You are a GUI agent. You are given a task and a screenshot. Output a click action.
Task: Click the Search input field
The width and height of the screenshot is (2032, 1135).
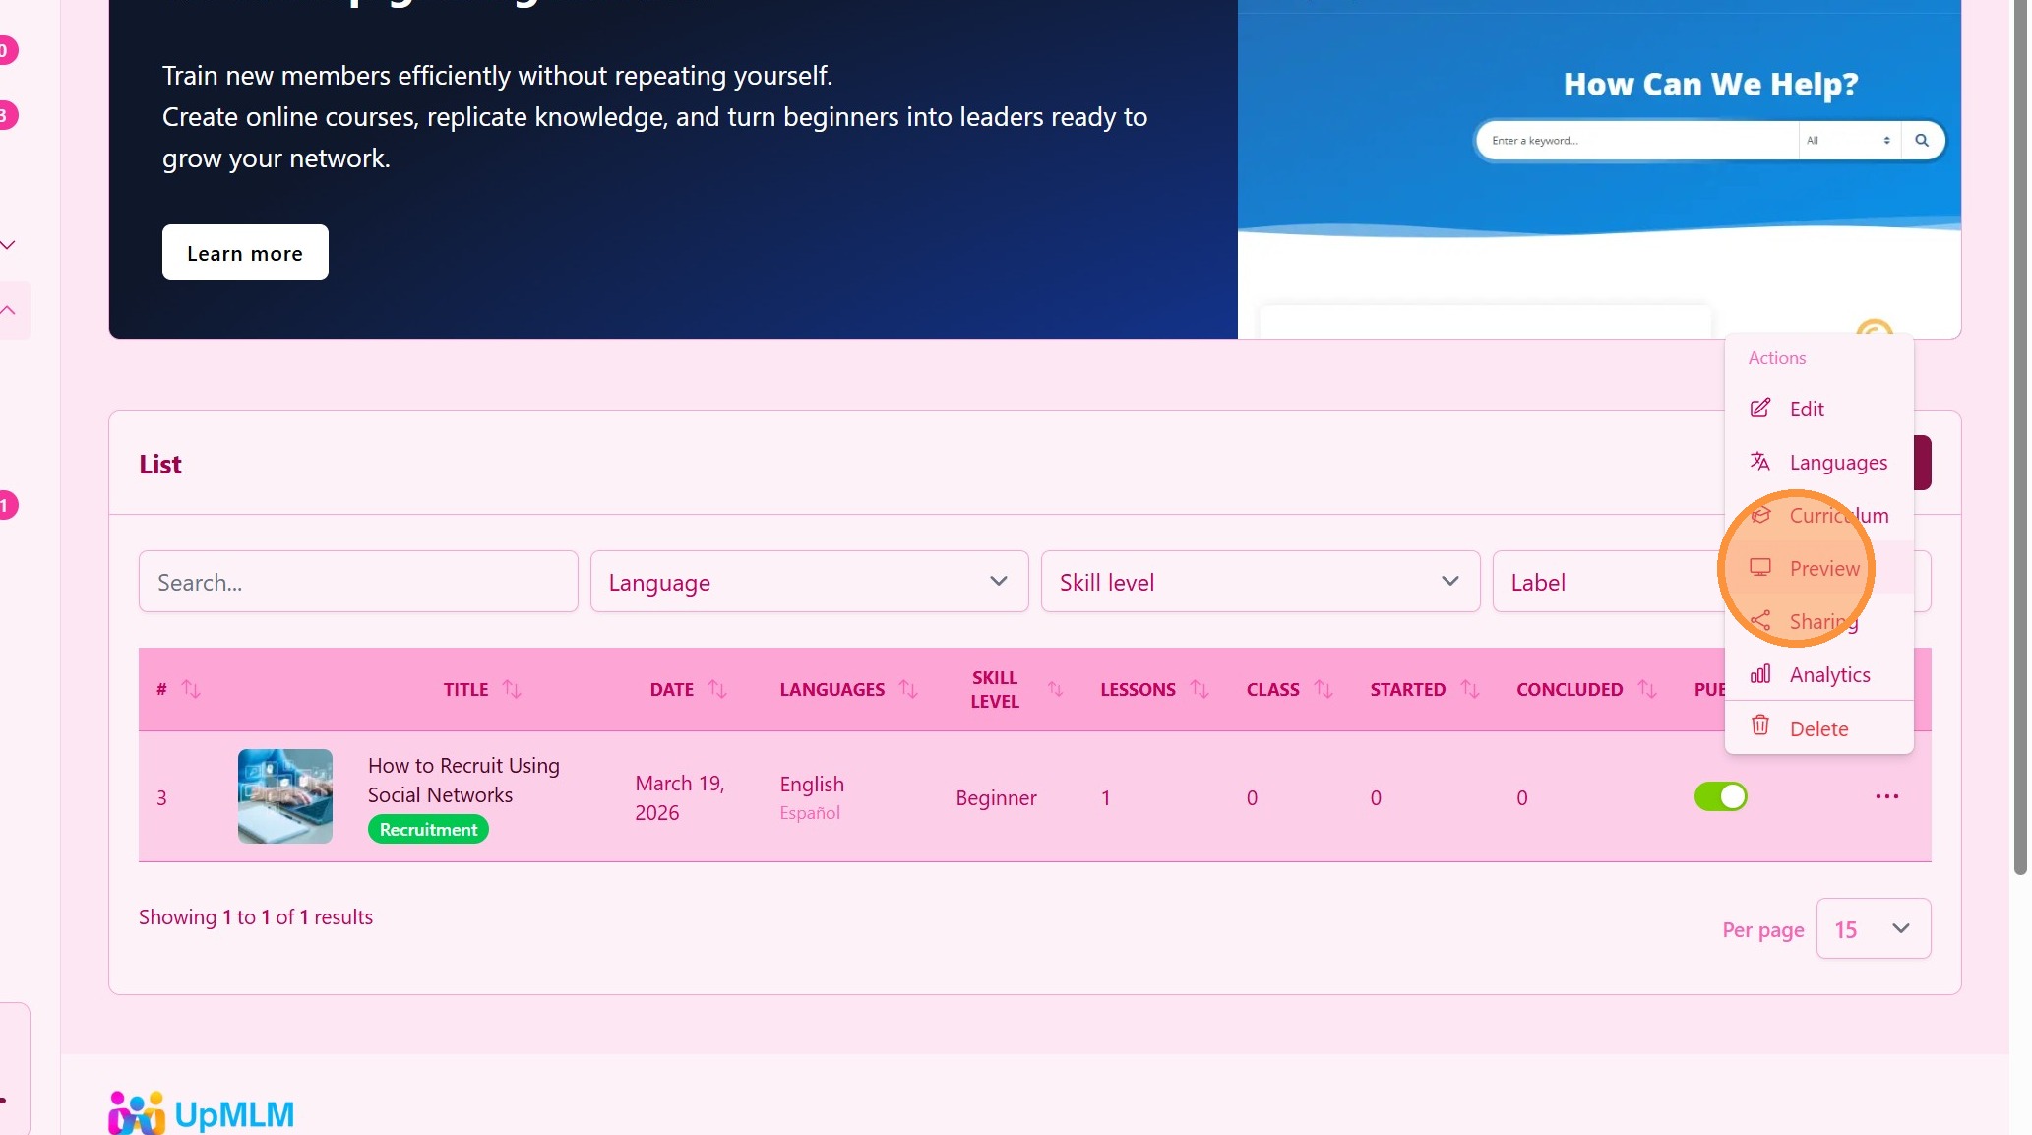(x=358, y=582)
